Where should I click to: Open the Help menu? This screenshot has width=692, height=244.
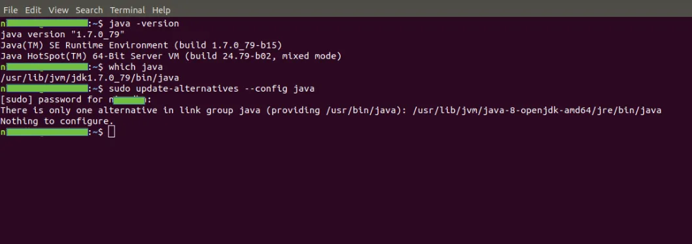pyautogui.click(x=161, y=10)
